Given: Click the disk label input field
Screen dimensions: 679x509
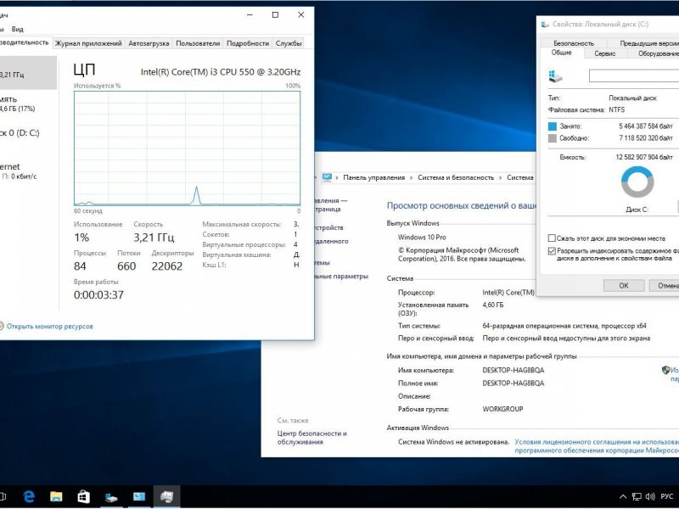Looking at the screenshot, I should pos(634,76).
